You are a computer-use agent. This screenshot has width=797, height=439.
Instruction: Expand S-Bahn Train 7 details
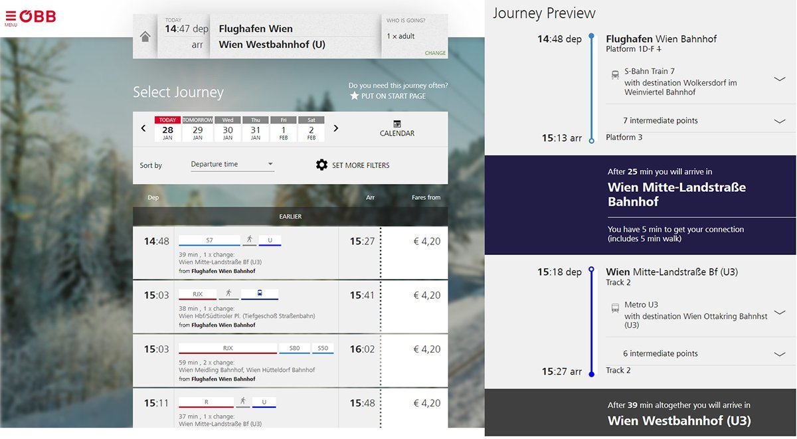[x=780, y=79]
